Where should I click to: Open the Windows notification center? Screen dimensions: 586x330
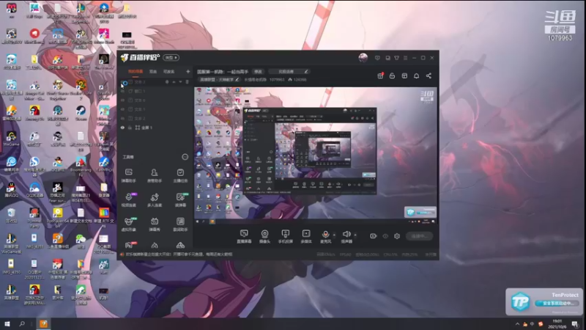click(575, 324)
